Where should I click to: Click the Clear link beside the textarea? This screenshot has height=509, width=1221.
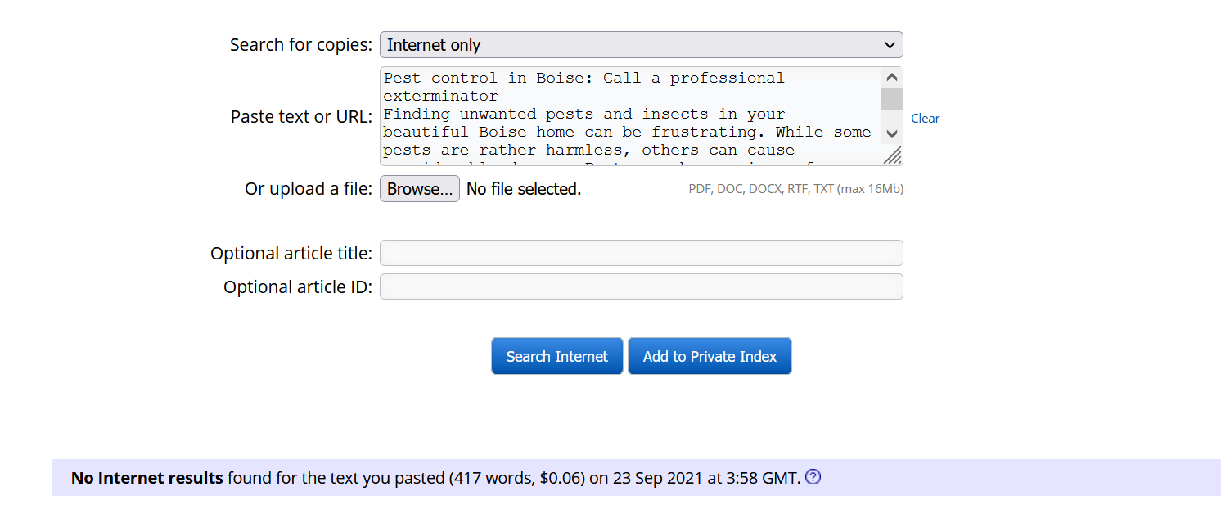pos(925,118)
